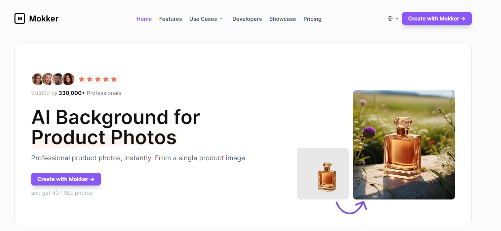
Task: Expand the Use Cases dropdown chevron
Action: (221, 19)
